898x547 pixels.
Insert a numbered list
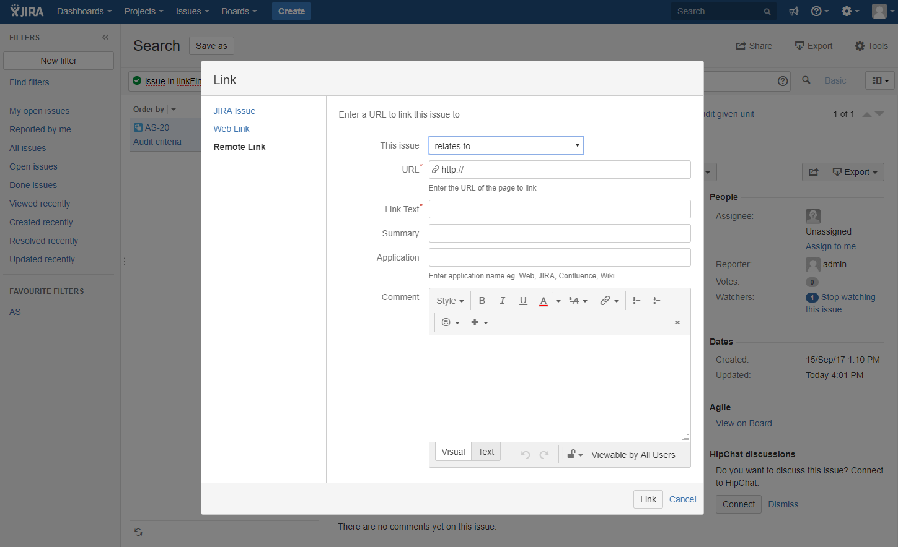pyautogui.click(x=658, y=301)
